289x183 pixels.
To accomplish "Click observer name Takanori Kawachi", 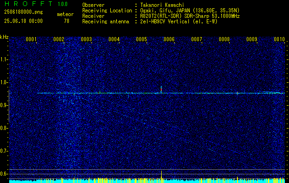I will pyautogui.click(x=162, y=5).
